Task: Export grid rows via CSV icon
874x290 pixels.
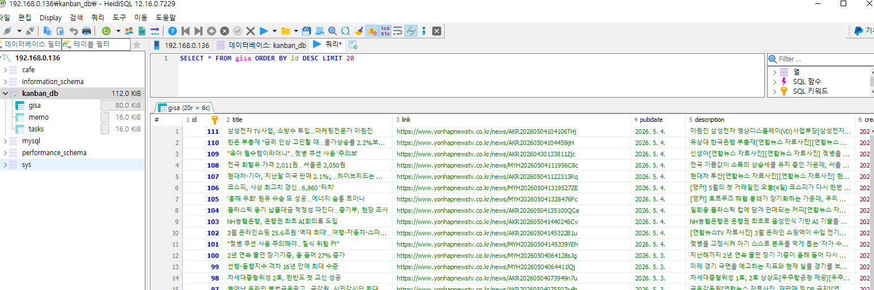Action: [x=142, y=31]
